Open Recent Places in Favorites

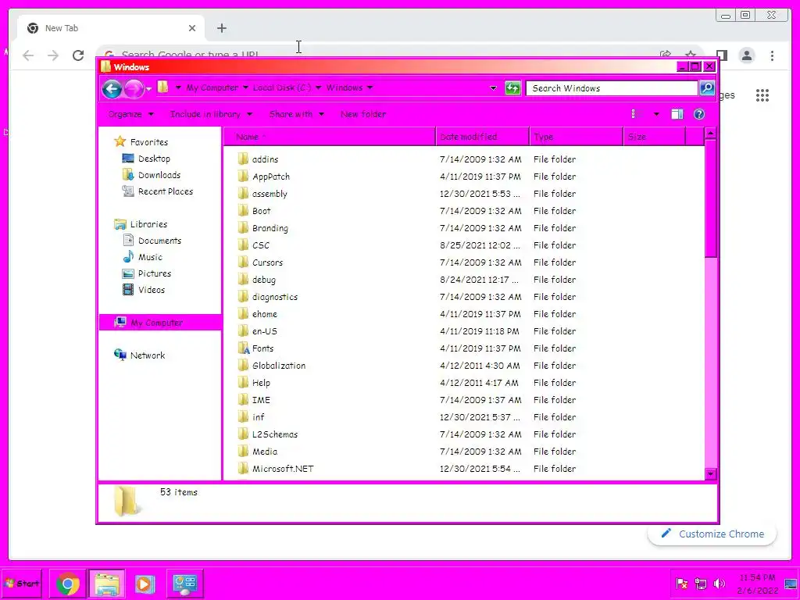(166, 191)
